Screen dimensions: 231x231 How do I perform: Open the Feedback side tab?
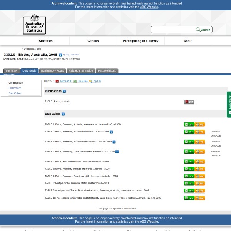(x=229, y=104)
